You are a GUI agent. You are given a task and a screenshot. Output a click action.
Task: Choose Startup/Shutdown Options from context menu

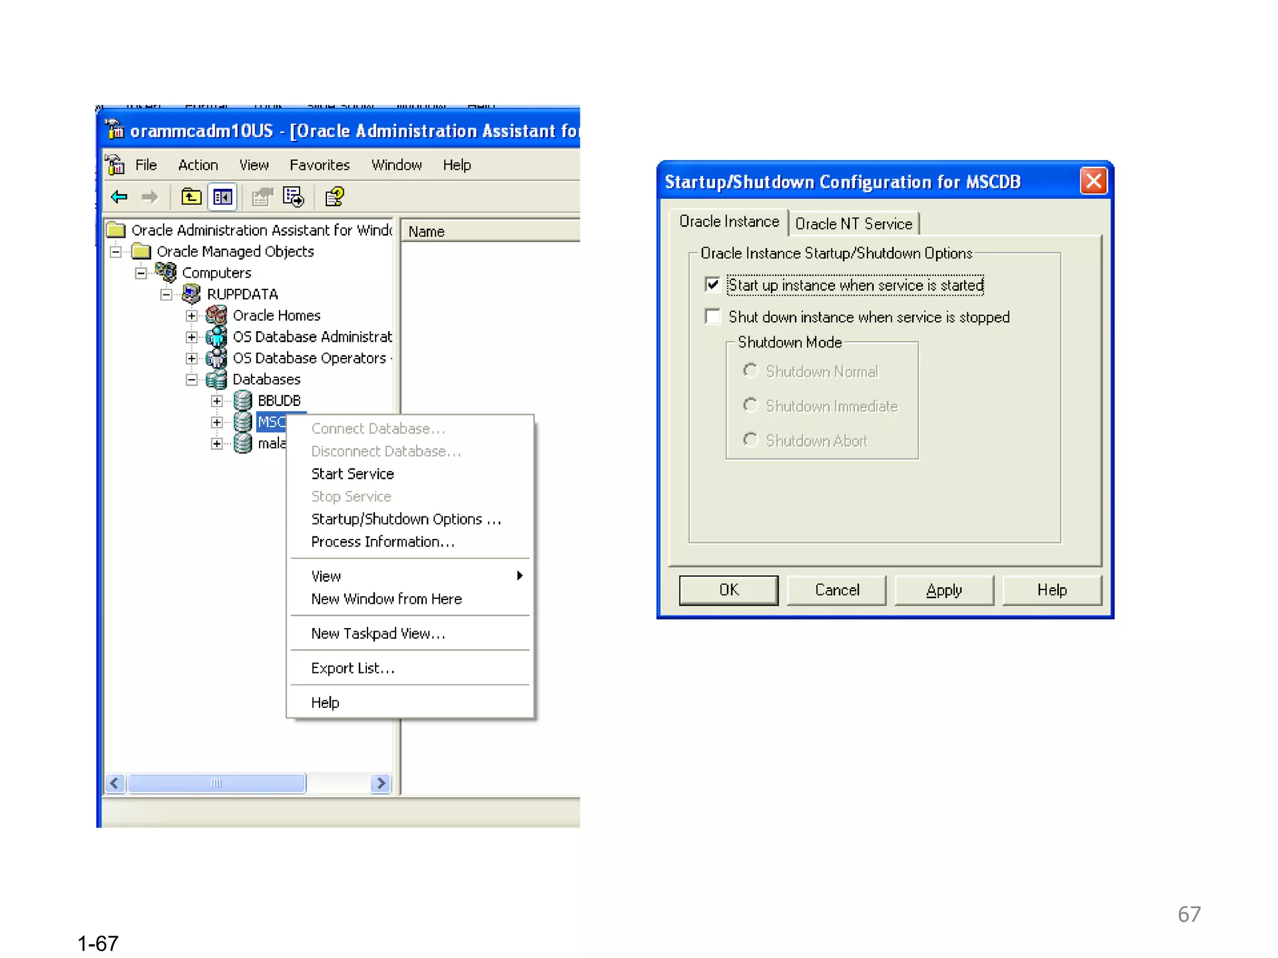(406, 519)
